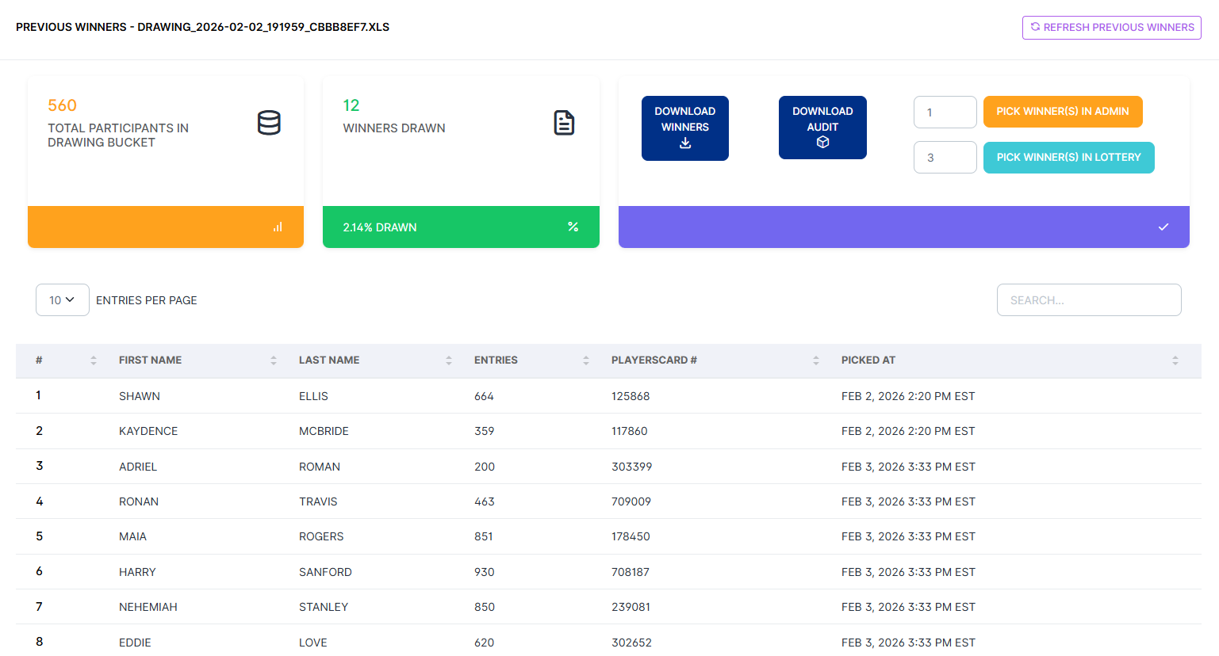The height and width of the screenshot is (656, 1219).
Task: Click the document icon on Winners Drawn card
Action: pyautogui.click(x=565, y=123)
